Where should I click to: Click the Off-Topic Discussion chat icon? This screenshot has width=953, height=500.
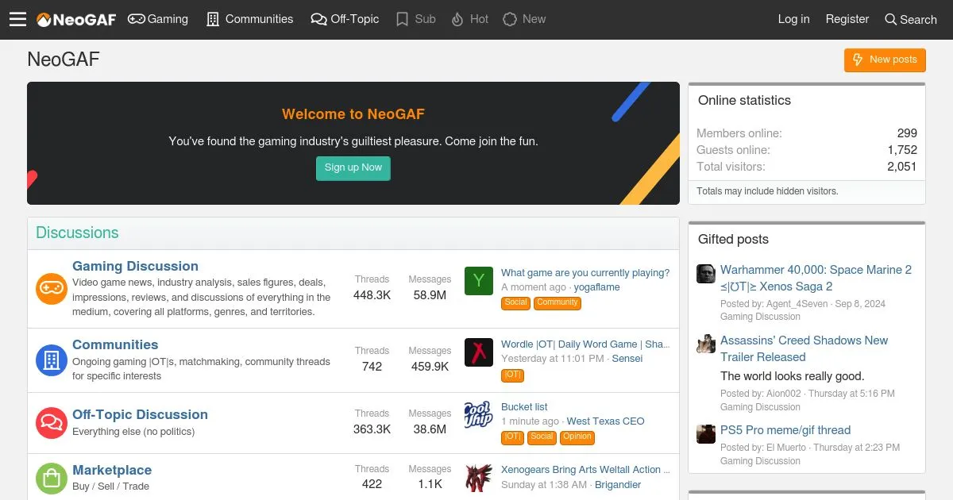click(x=52, y=422)
